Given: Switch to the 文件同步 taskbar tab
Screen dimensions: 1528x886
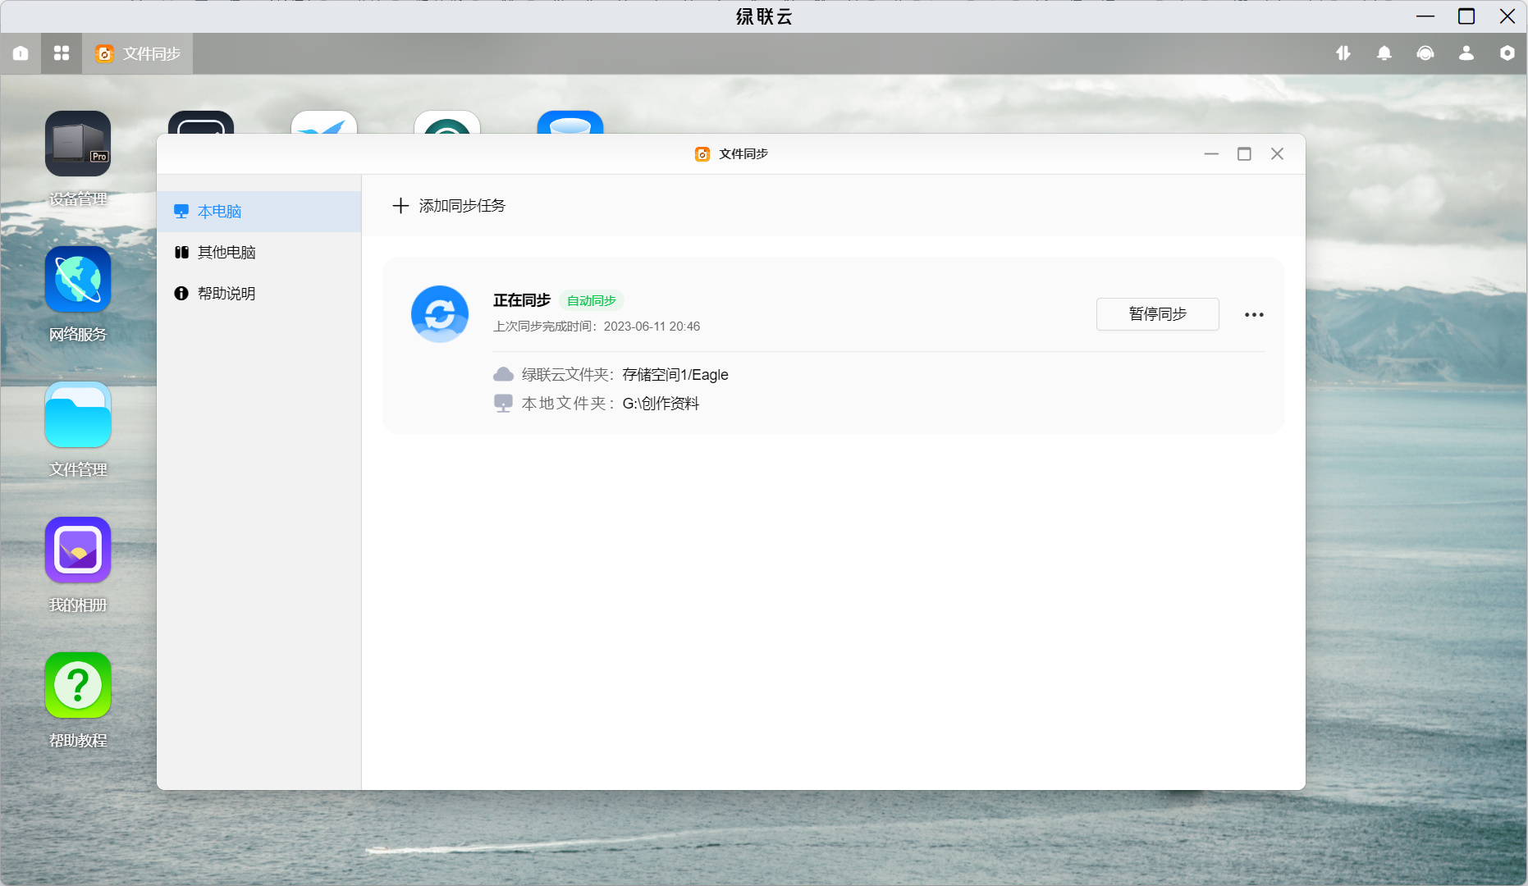Looking at the screenshot, I should click(137, 53).
